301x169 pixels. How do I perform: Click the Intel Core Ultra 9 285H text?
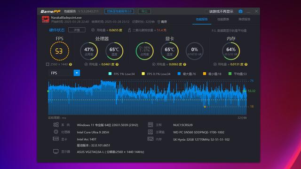[93, 132]
